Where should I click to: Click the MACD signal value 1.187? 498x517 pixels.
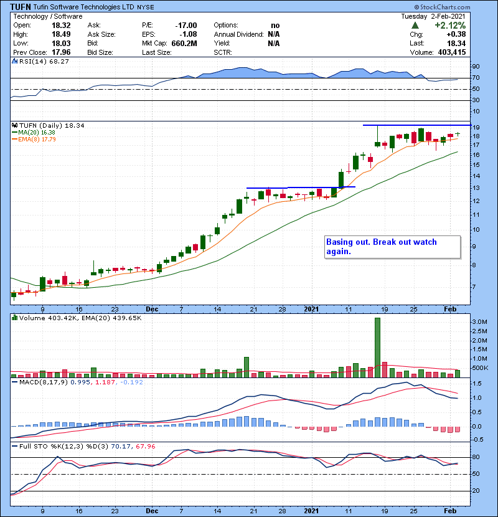tap(105, 382)
